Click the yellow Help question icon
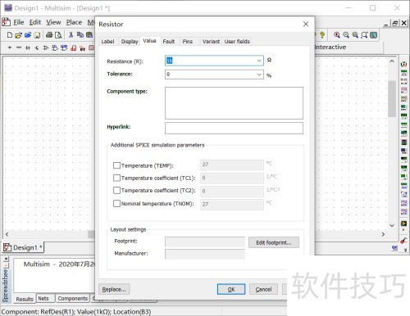The height and width of the screenshot is (316, 410). (322, 34)
